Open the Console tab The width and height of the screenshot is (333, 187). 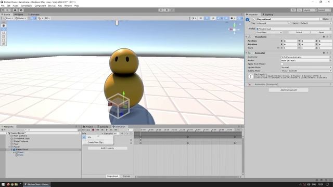[103, 127]
